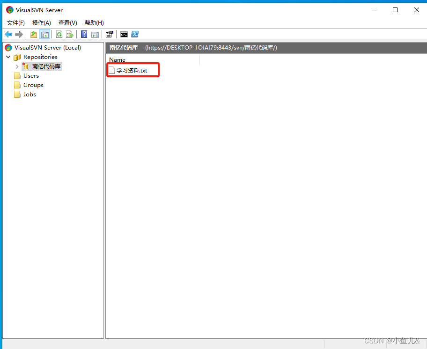
Task: Launch the PowerShell toolbar icon
Action: (x=135, y=34)
